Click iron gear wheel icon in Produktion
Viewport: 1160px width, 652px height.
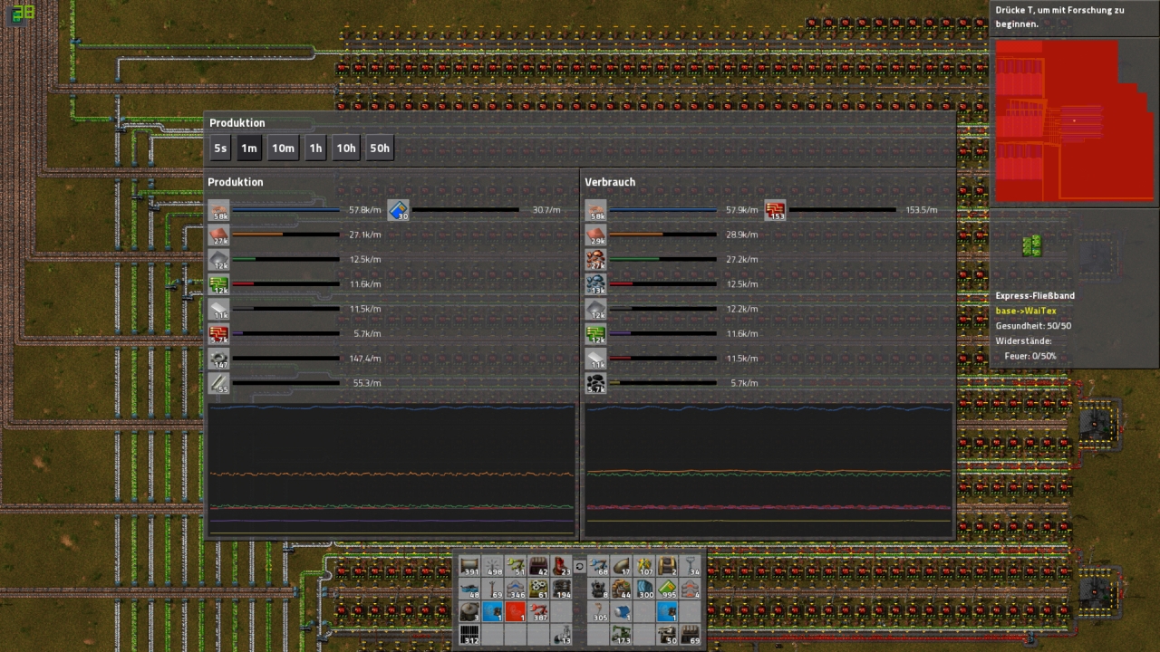[x=218, y=359]
